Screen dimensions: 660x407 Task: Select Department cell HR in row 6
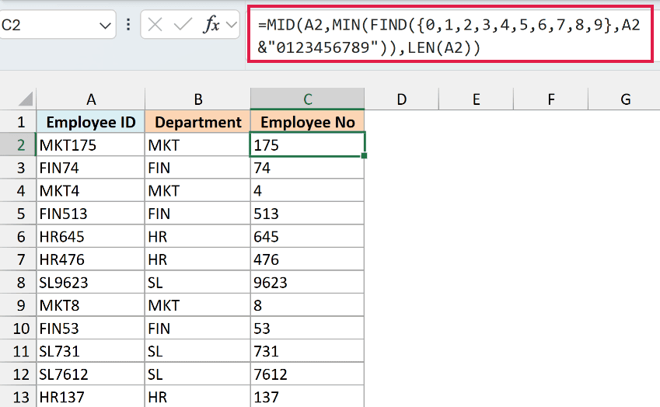click(197, 237)
